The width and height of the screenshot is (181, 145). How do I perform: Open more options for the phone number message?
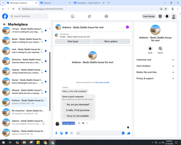point(87,123)
